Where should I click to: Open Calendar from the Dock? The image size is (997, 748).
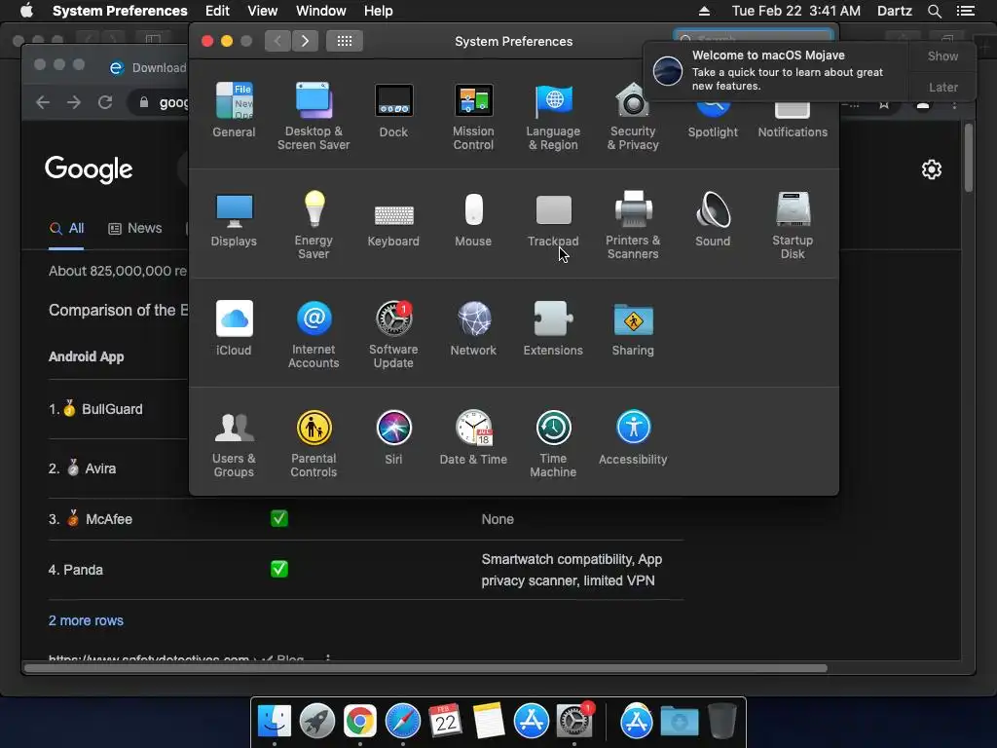[x=445, y=721]
